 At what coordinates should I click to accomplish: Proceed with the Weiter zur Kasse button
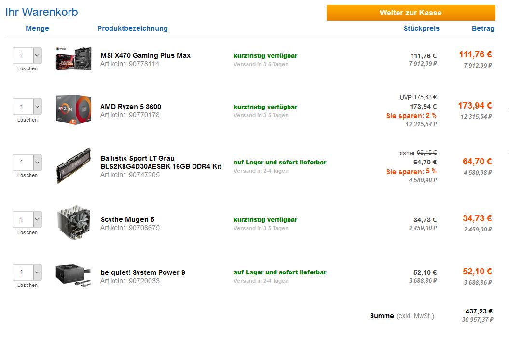click(x=411, y=13)
